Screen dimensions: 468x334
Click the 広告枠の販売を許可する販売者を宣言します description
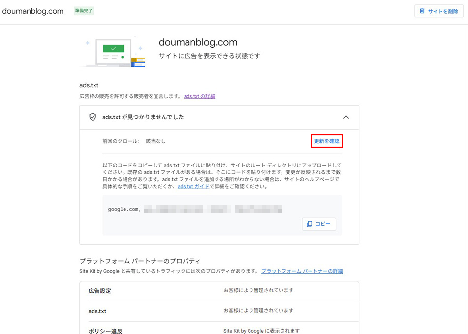pyautogui.click(x=130, y=96)
